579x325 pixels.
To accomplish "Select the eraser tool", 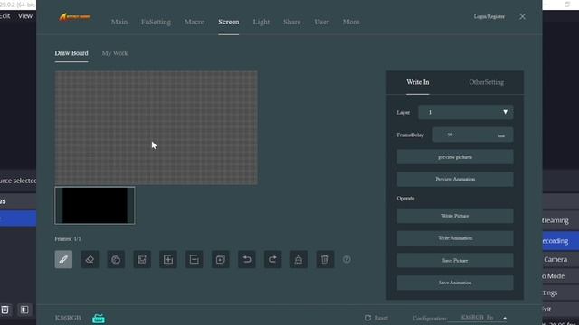I will [90, 259].
